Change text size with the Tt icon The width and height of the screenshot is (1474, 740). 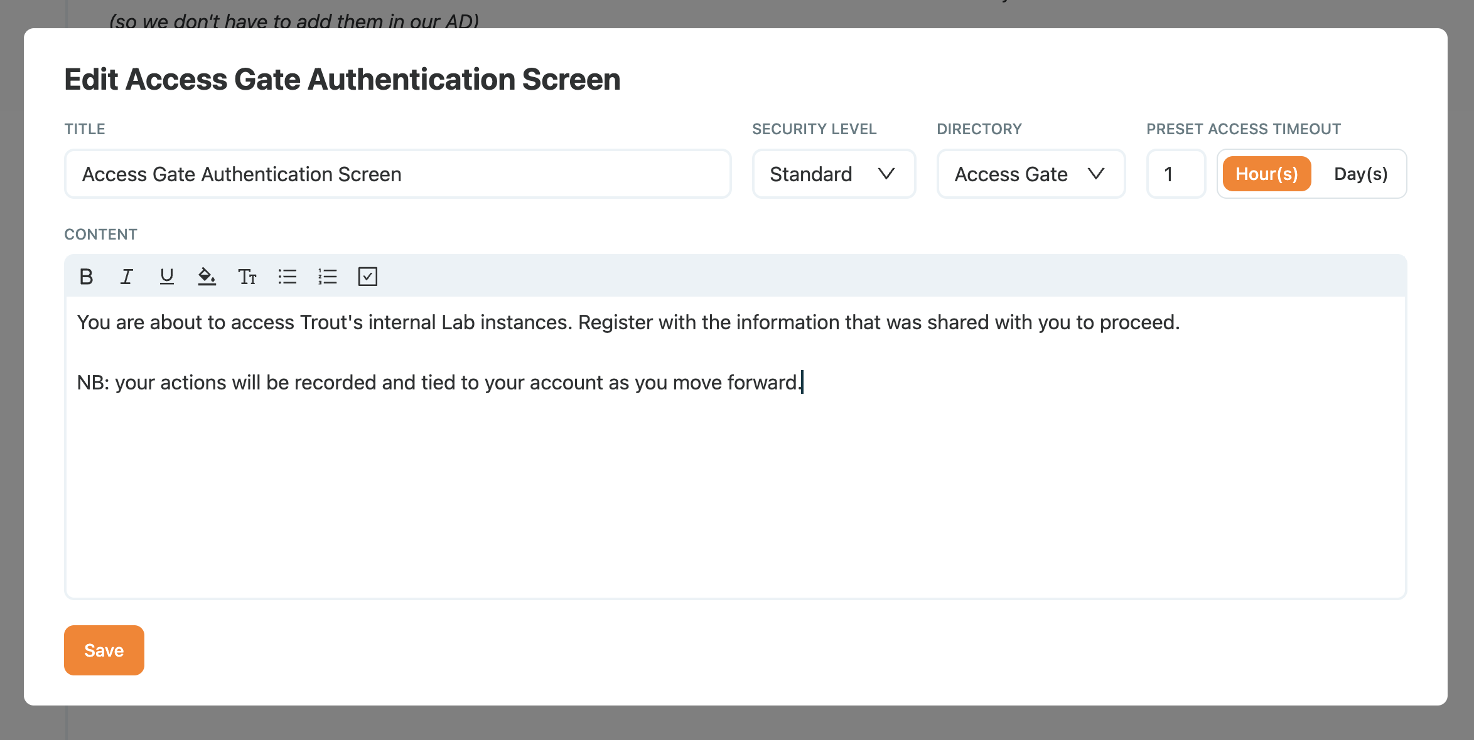pyautogui.click(x=247, y=277)
